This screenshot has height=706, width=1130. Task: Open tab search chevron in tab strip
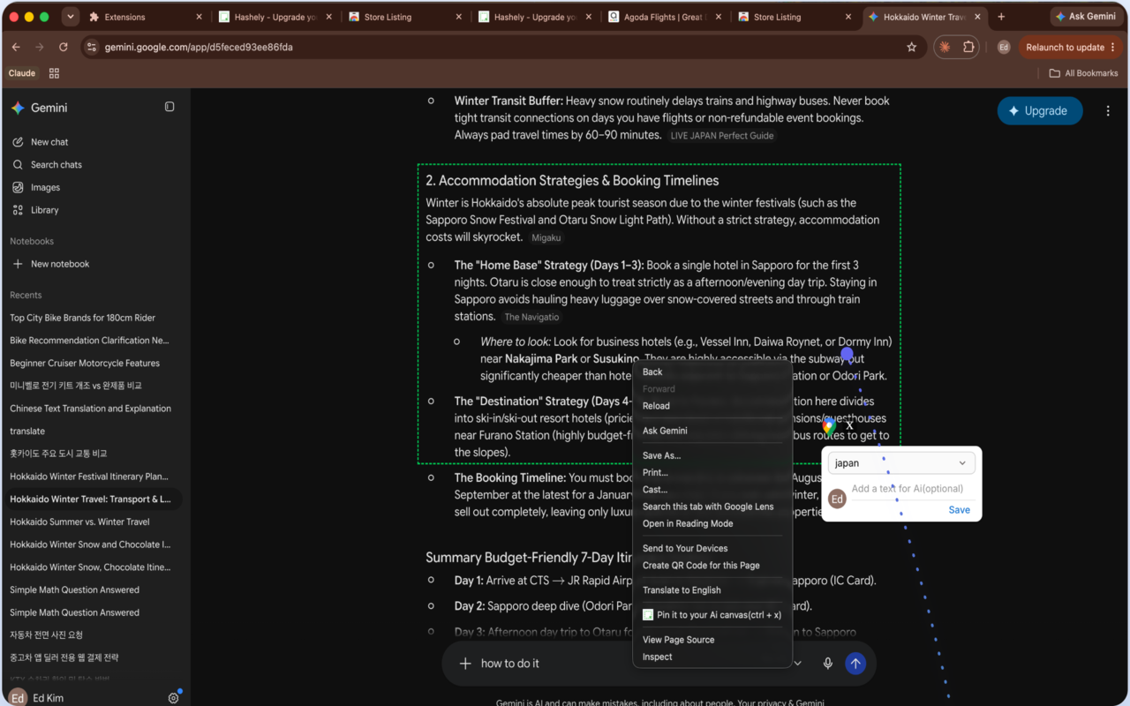click(x=71, y=17)
